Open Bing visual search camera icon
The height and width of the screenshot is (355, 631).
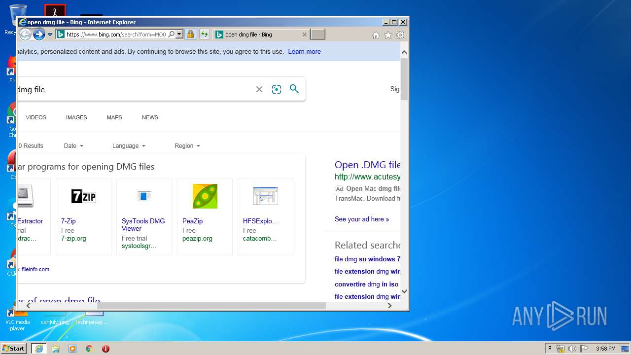tap(277, 89)
